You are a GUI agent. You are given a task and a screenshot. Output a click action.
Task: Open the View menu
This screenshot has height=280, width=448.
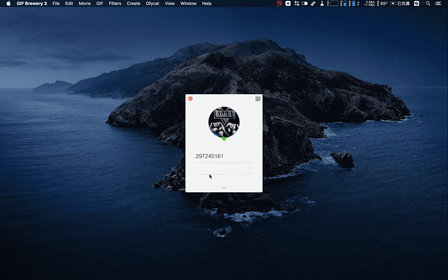pos(170,3)
